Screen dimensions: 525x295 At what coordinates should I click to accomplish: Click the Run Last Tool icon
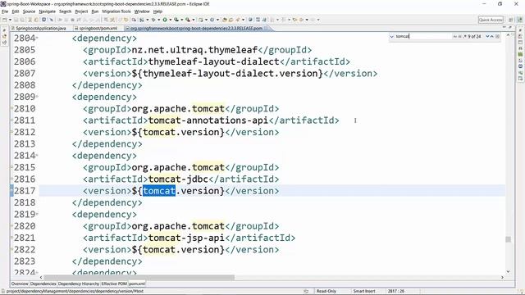[188, 20]
